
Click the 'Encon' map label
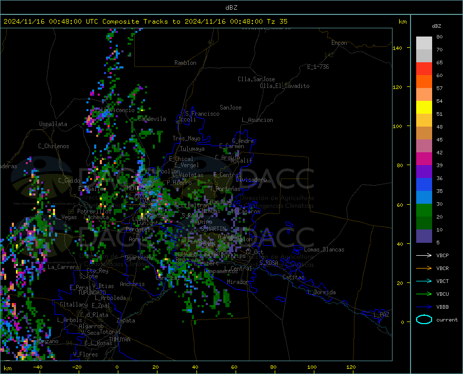(x=339, y=43)
